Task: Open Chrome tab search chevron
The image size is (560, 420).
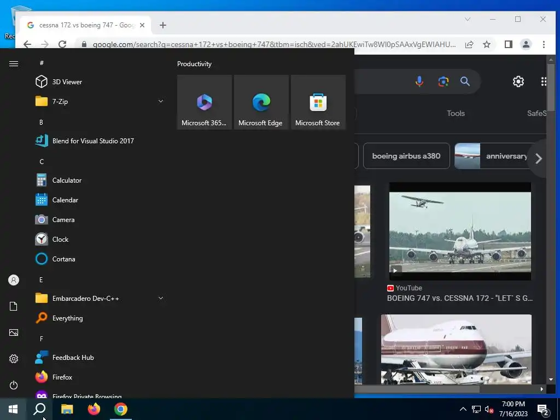Action: (468, 19)
